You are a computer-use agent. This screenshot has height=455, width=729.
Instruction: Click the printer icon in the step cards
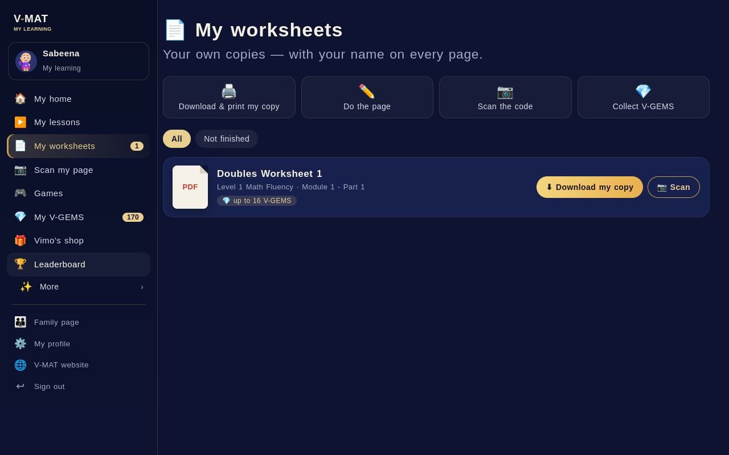pyautogui.click(x=229, y=92)
